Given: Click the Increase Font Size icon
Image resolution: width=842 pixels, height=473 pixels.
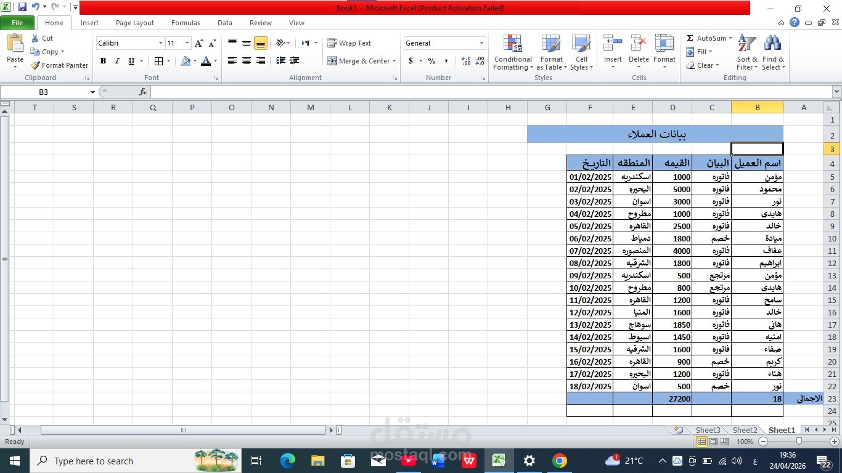Looking at the screenshot, I should point(198,43).
